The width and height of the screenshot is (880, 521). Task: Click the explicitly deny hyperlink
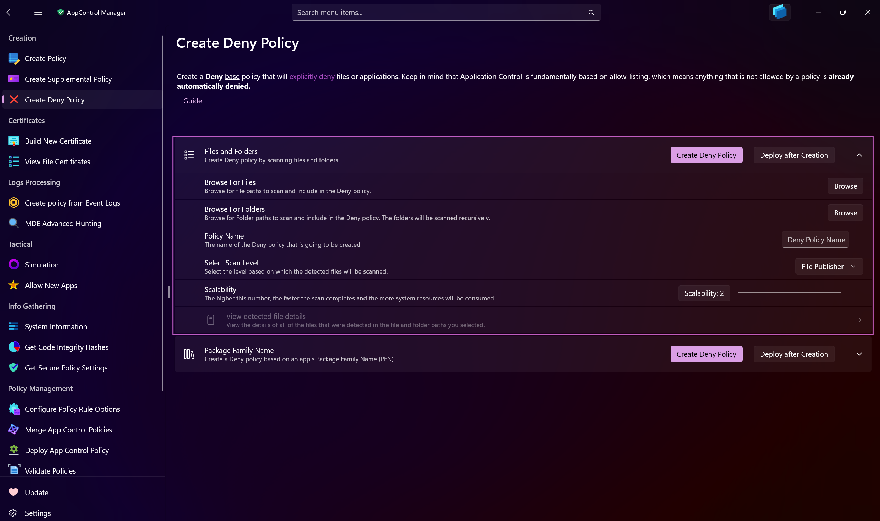click(312, 76)
